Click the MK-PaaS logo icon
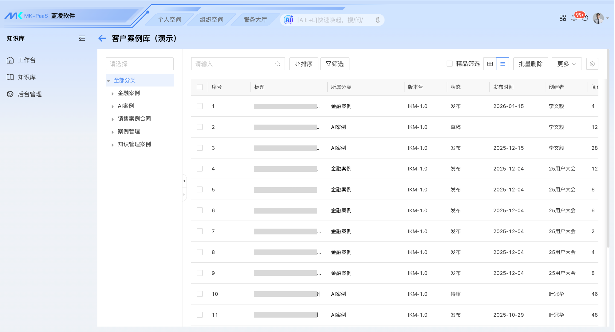 [14, 16]
